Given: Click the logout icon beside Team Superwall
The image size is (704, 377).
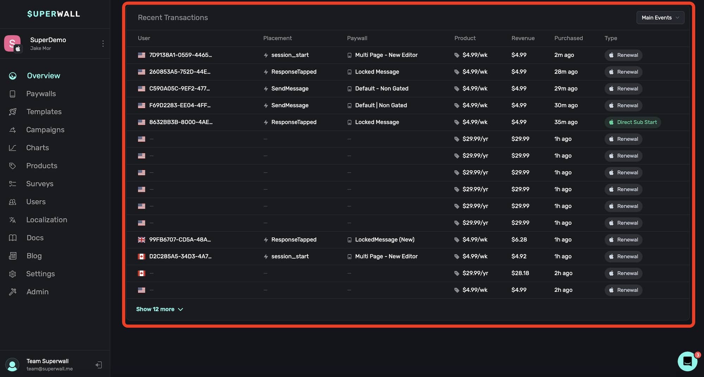Looking at the screenshot, I should [x=99, y=365].
